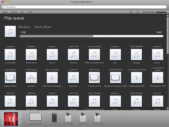Select Ninja Rap music icon
The image size is (169, 127).
click(73, 78)
